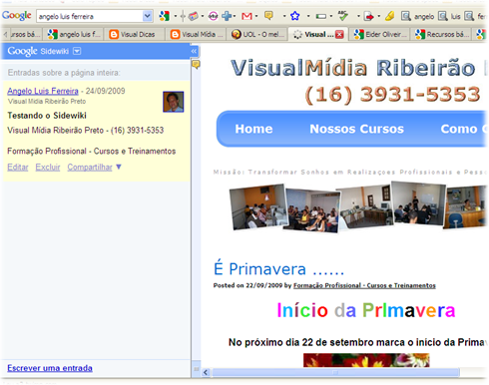The image size is (489, 385).
Task: Open Gmail from the toolbar icon
Action: (x=246, y=16)
